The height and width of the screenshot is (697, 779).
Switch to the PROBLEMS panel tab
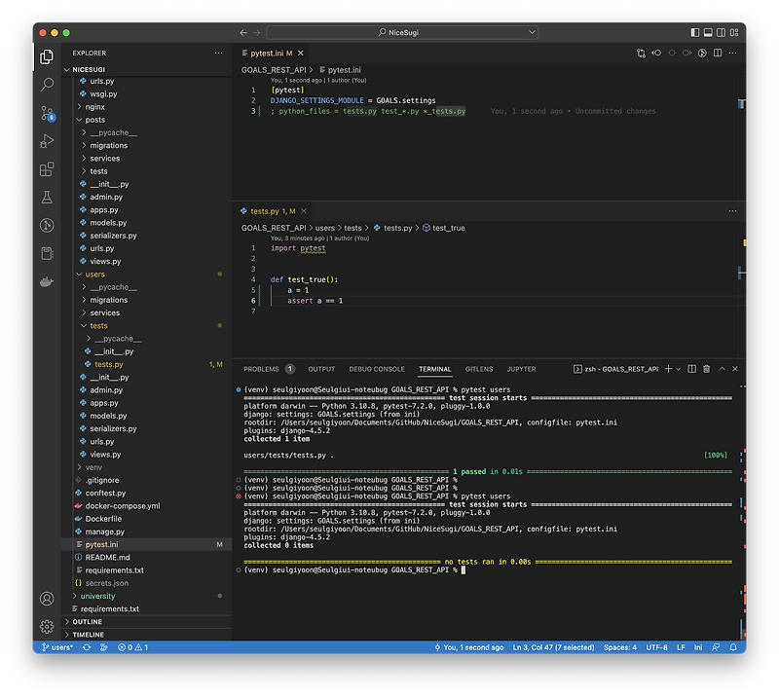(x=261, y=369)
